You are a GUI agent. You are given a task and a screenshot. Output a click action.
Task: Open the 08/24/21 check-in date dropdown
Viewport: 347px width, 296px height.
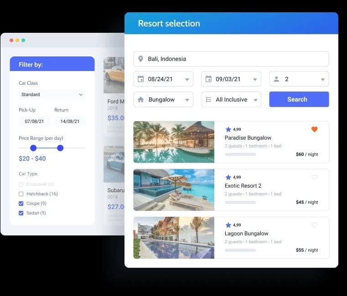coord(163,79)
